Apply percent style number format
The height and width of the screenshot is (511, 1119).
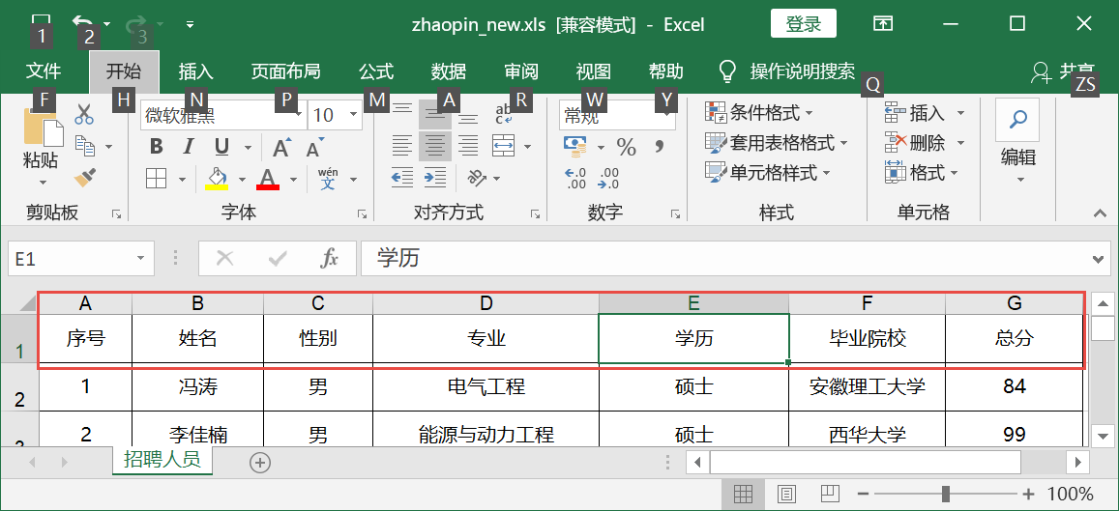point(627,147)
